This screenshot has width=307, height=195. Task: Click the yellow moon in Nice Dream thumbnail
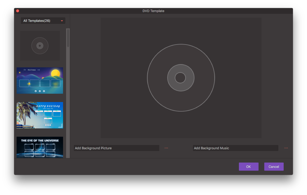pos(55,73)
